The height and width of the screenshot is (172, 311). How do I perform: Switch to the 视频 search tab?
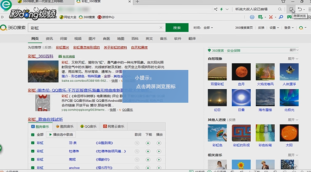pyautogui.click(x=78, y=39)
